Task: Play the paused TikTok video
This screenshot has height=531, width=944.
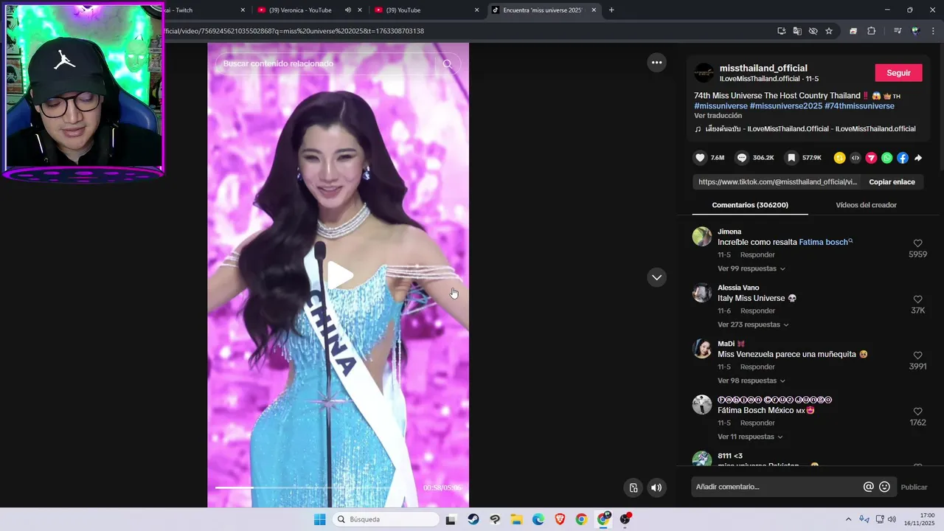Action: tap(339, 275)
